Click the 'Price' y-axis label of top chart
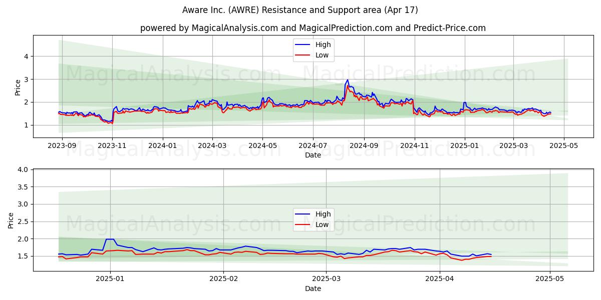 pos(18,86)
